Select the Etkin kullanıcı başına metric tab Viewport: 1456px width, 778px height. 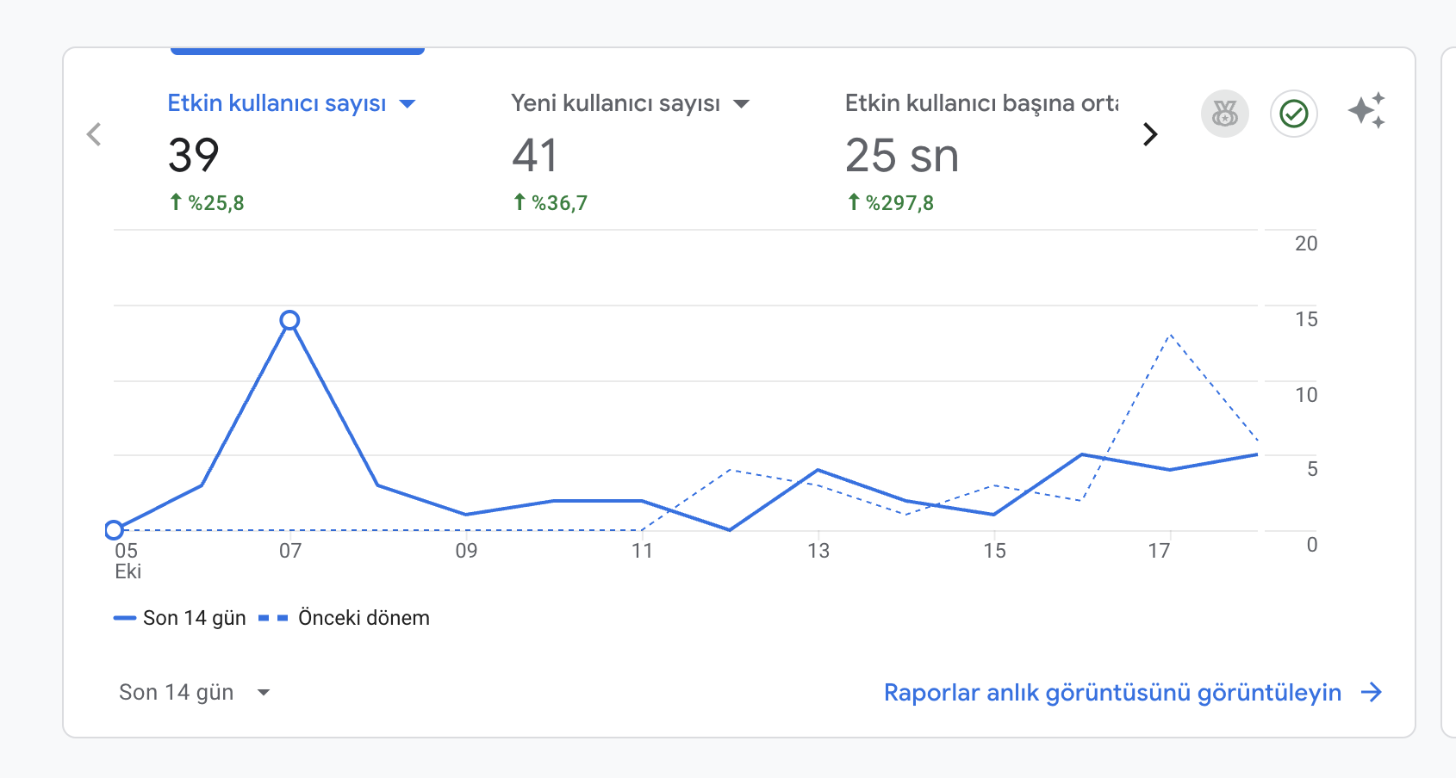pos(981,151)
